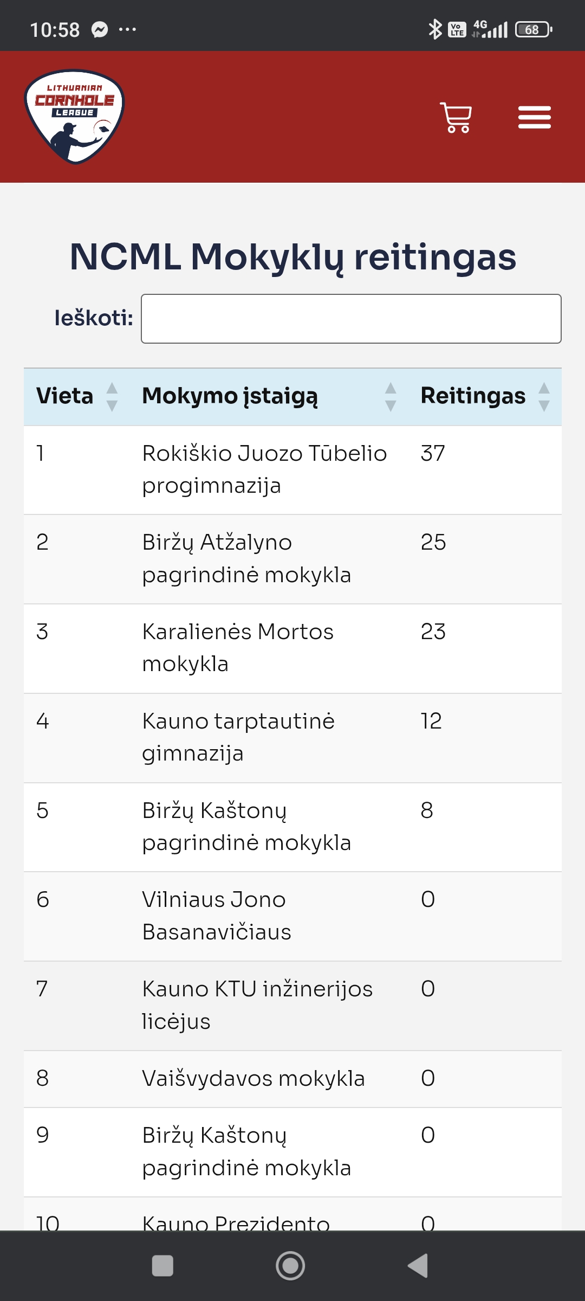Tap Android home navigation button
Viewport: 585px width, 1301px height.
click(x=290, y=1266)
